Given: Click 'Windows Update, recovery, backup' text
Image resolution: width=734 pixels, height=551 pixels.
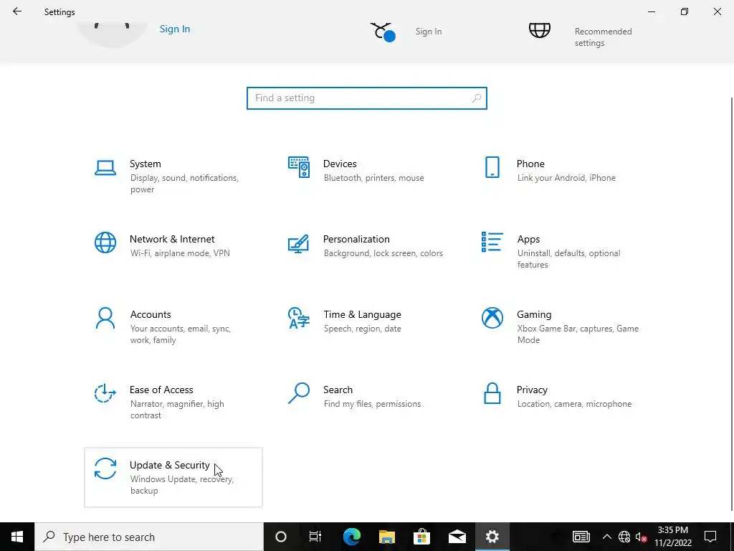Looking at the screenshot, I should (181, 485).
